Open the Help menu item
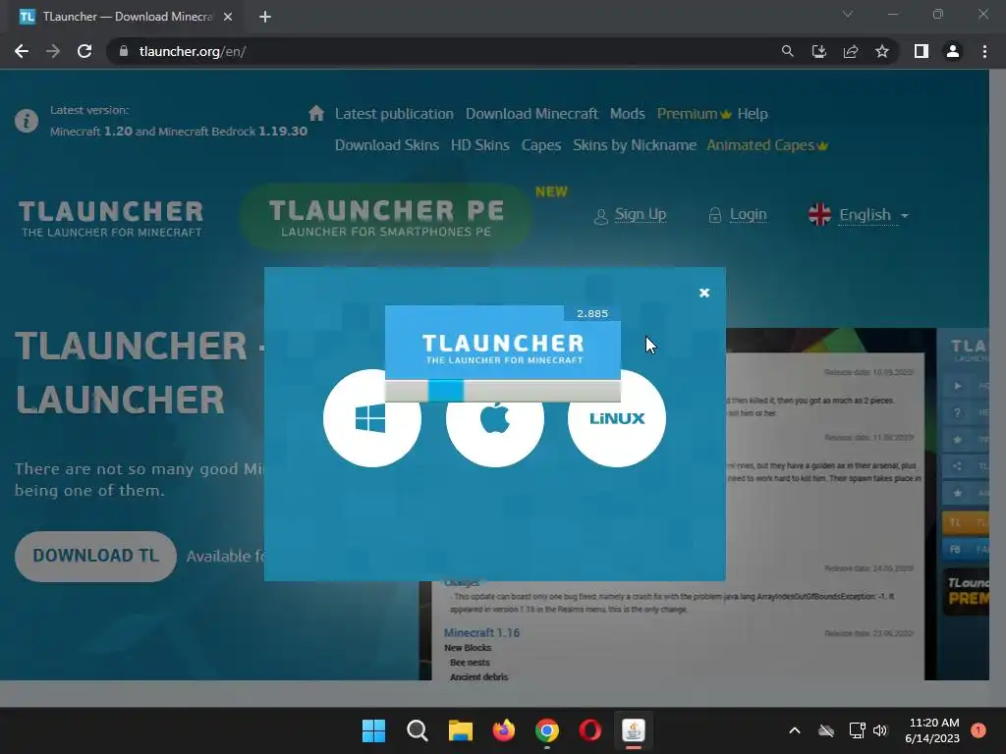Viewport: 1006px width, 754px height. [x=753, y=114]
